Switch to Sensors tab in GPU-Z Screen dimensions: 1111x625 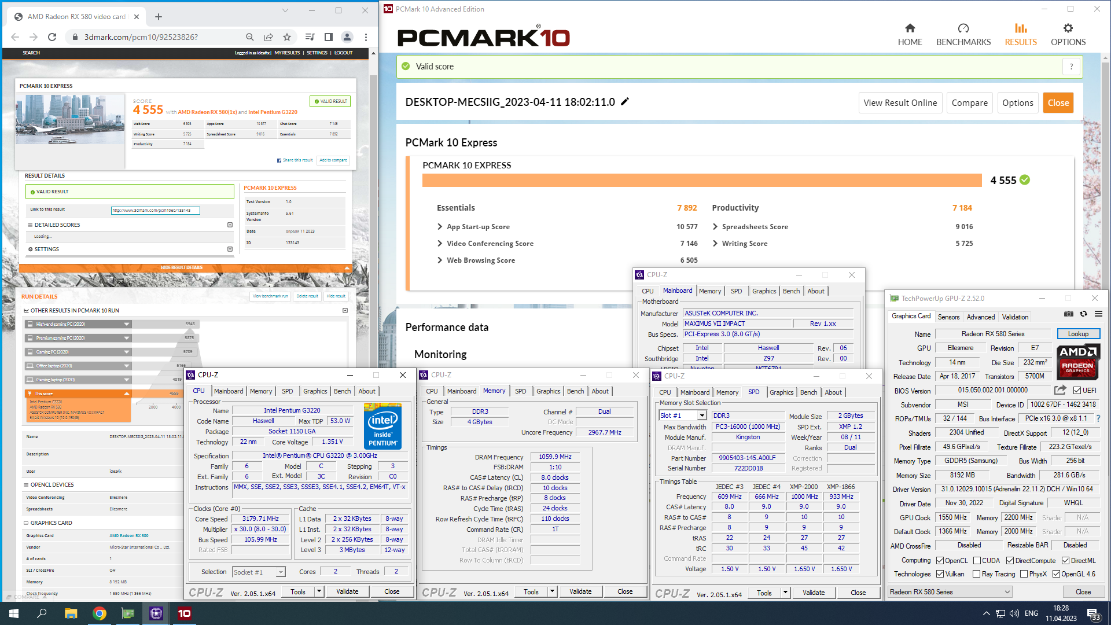(948, 317)
